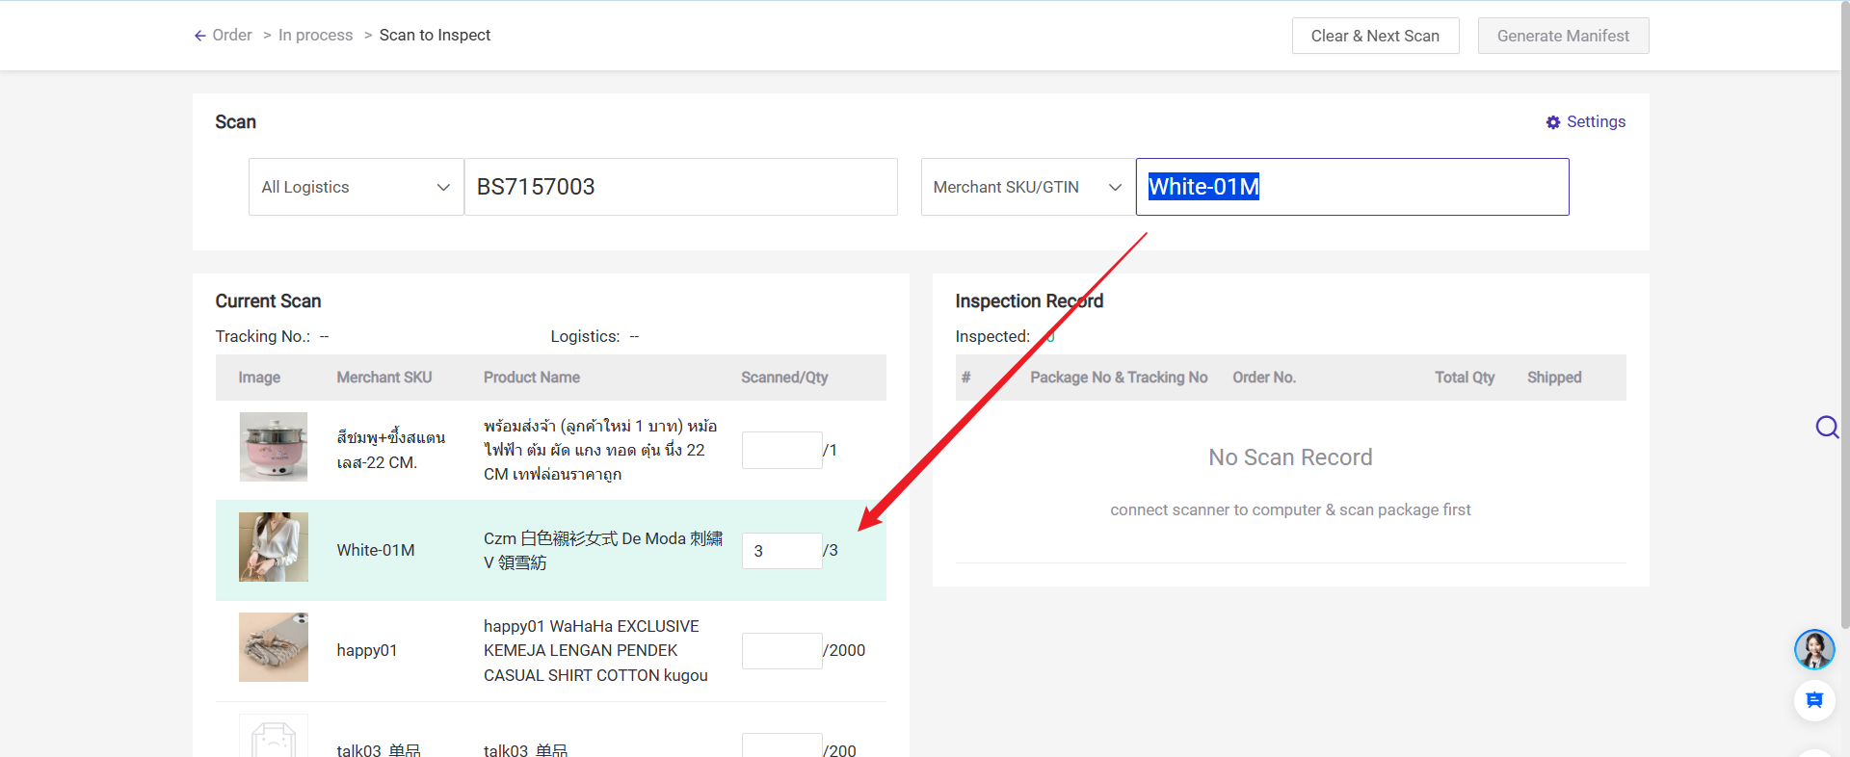The height and width of the screenshot is (757, 1850).
Task: Click the connect scanner to computer hint
Action: click(1290, 509)
